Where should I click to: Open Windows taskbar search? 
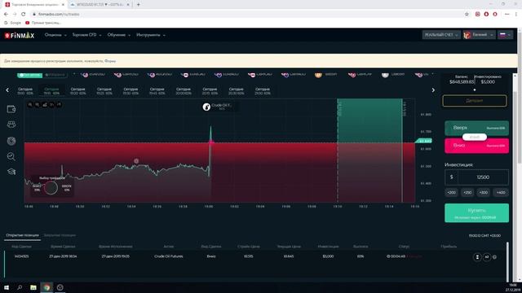point(20,287)
